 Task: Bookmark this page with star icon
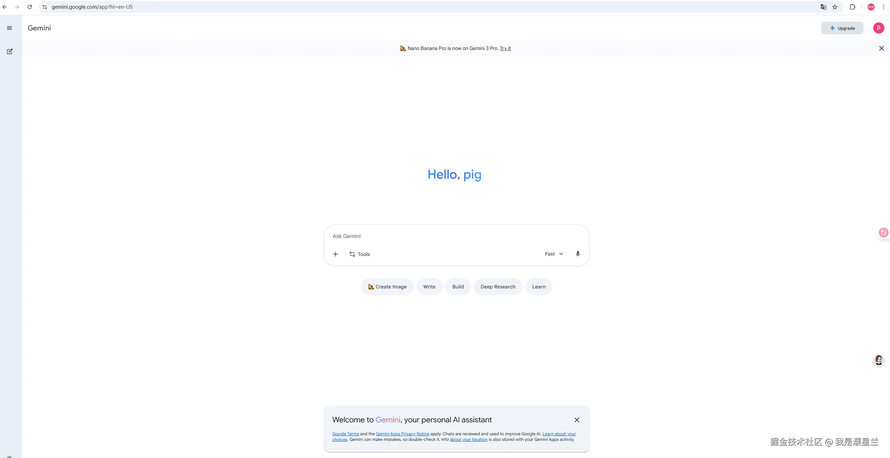point(835,7)
